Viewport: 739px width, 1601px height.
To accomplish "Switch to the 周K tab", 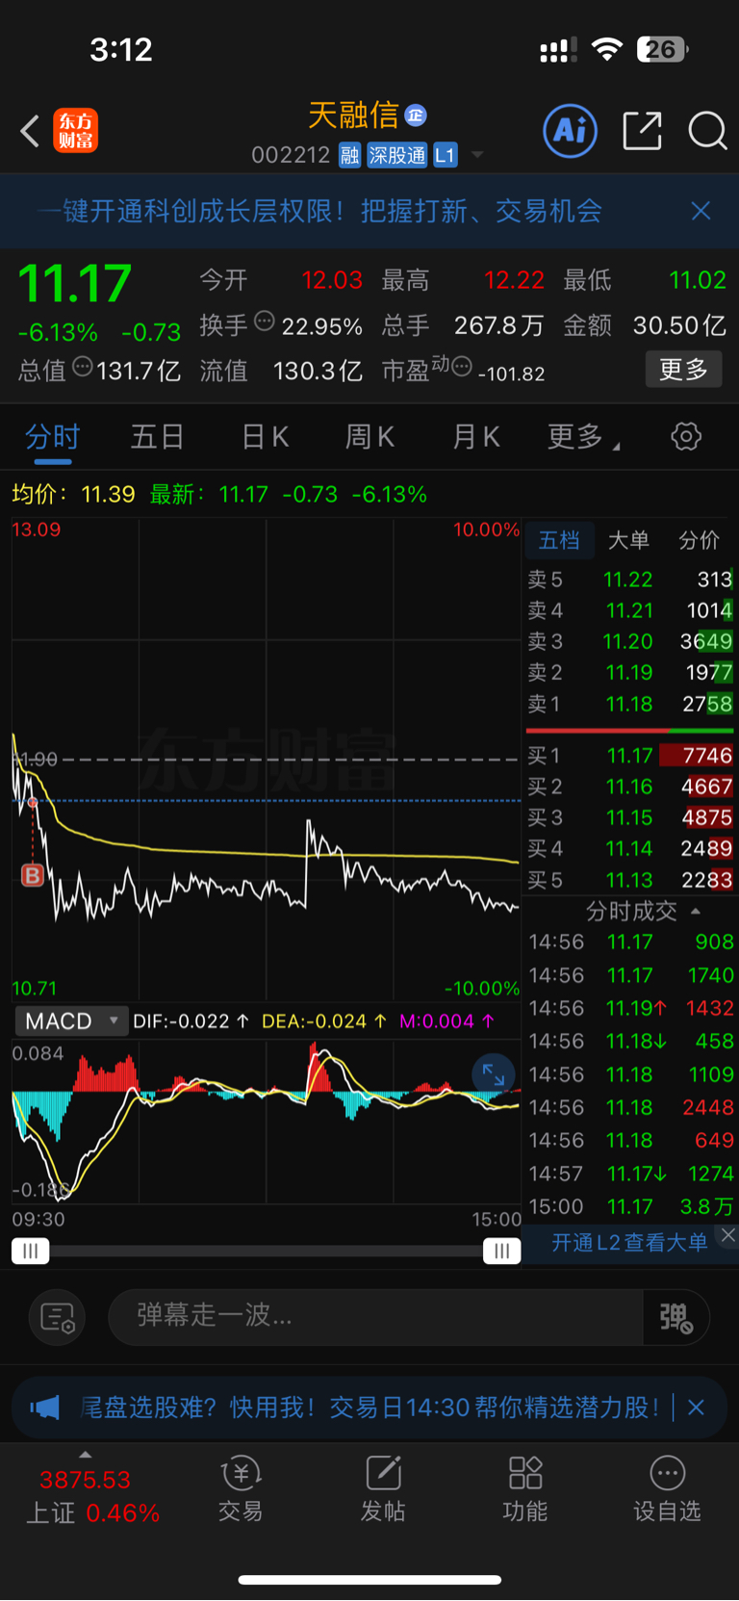I will [x=370, y=437].
